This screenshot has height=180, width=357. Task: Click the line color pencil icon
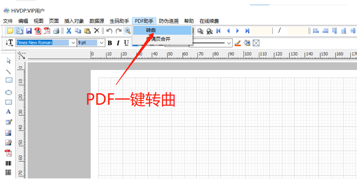pos(237,43)
